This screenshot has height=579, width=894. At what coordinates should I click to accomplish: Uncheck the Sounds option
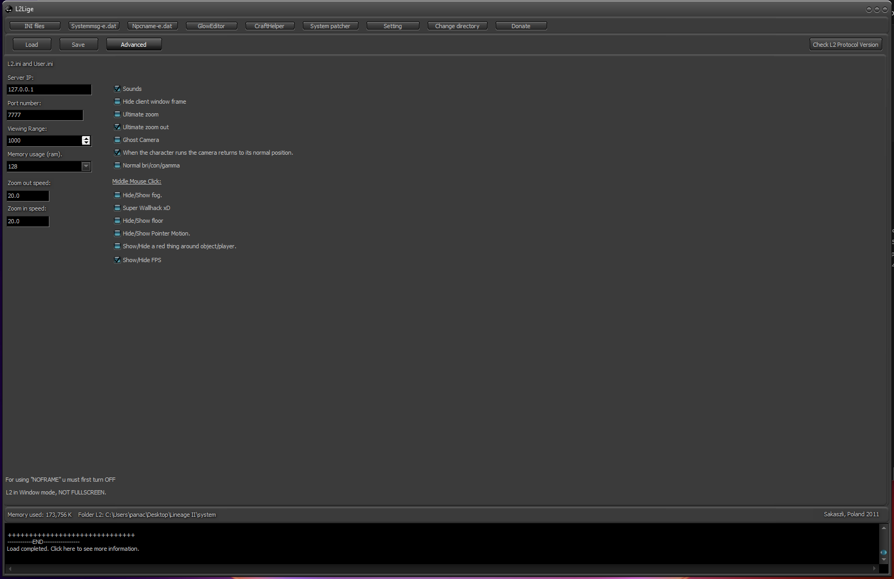pyautogui.click(x=117, y=89)
